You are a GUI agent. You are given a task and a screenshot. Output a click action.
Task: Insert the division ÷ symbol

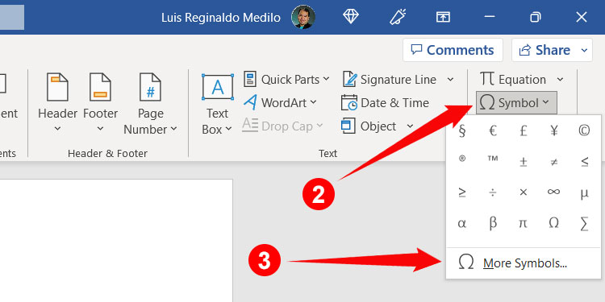click(492, 192)
